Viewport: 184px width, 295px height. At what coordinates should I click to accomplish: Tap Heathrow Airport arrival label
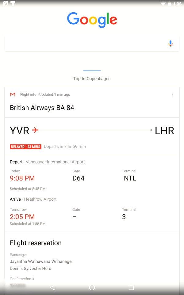coord(40,199)
